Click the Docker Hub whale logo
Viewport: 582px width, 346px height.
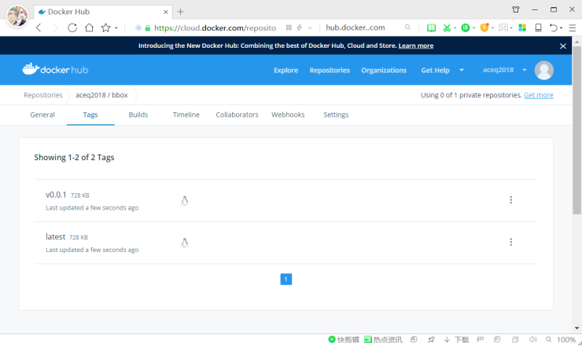click(x=55, y=69)
